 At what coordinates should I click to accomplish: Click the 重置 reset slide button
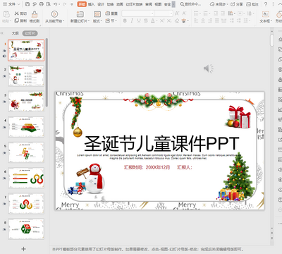pyautogui.click(x=111, y=13)
